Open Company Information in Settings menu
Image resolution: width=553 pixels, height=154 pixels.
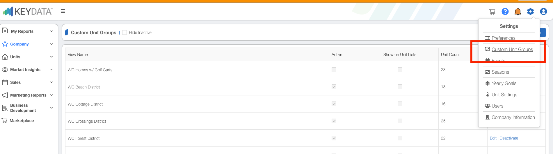click(x=513, y=117)
